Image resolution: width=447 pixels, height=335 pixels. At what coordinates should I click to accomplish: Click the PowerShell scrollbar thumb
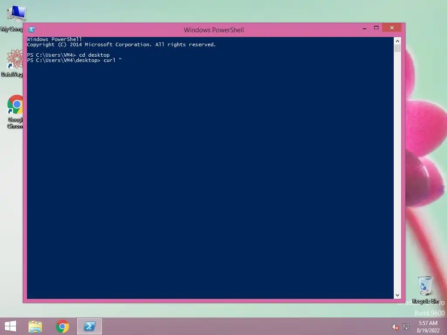(397, 48)
